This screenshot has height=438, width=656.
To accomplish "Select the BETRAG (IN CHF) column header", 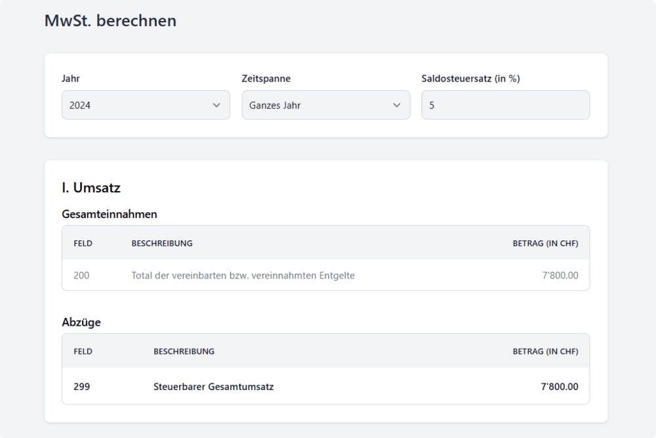I will point(545,243).
